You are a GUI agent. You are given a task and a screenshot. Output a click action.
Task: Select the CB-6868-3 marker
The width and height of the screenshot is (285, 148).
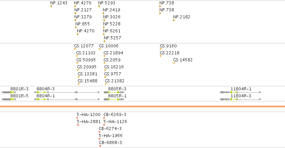click(x=100, y=146)
